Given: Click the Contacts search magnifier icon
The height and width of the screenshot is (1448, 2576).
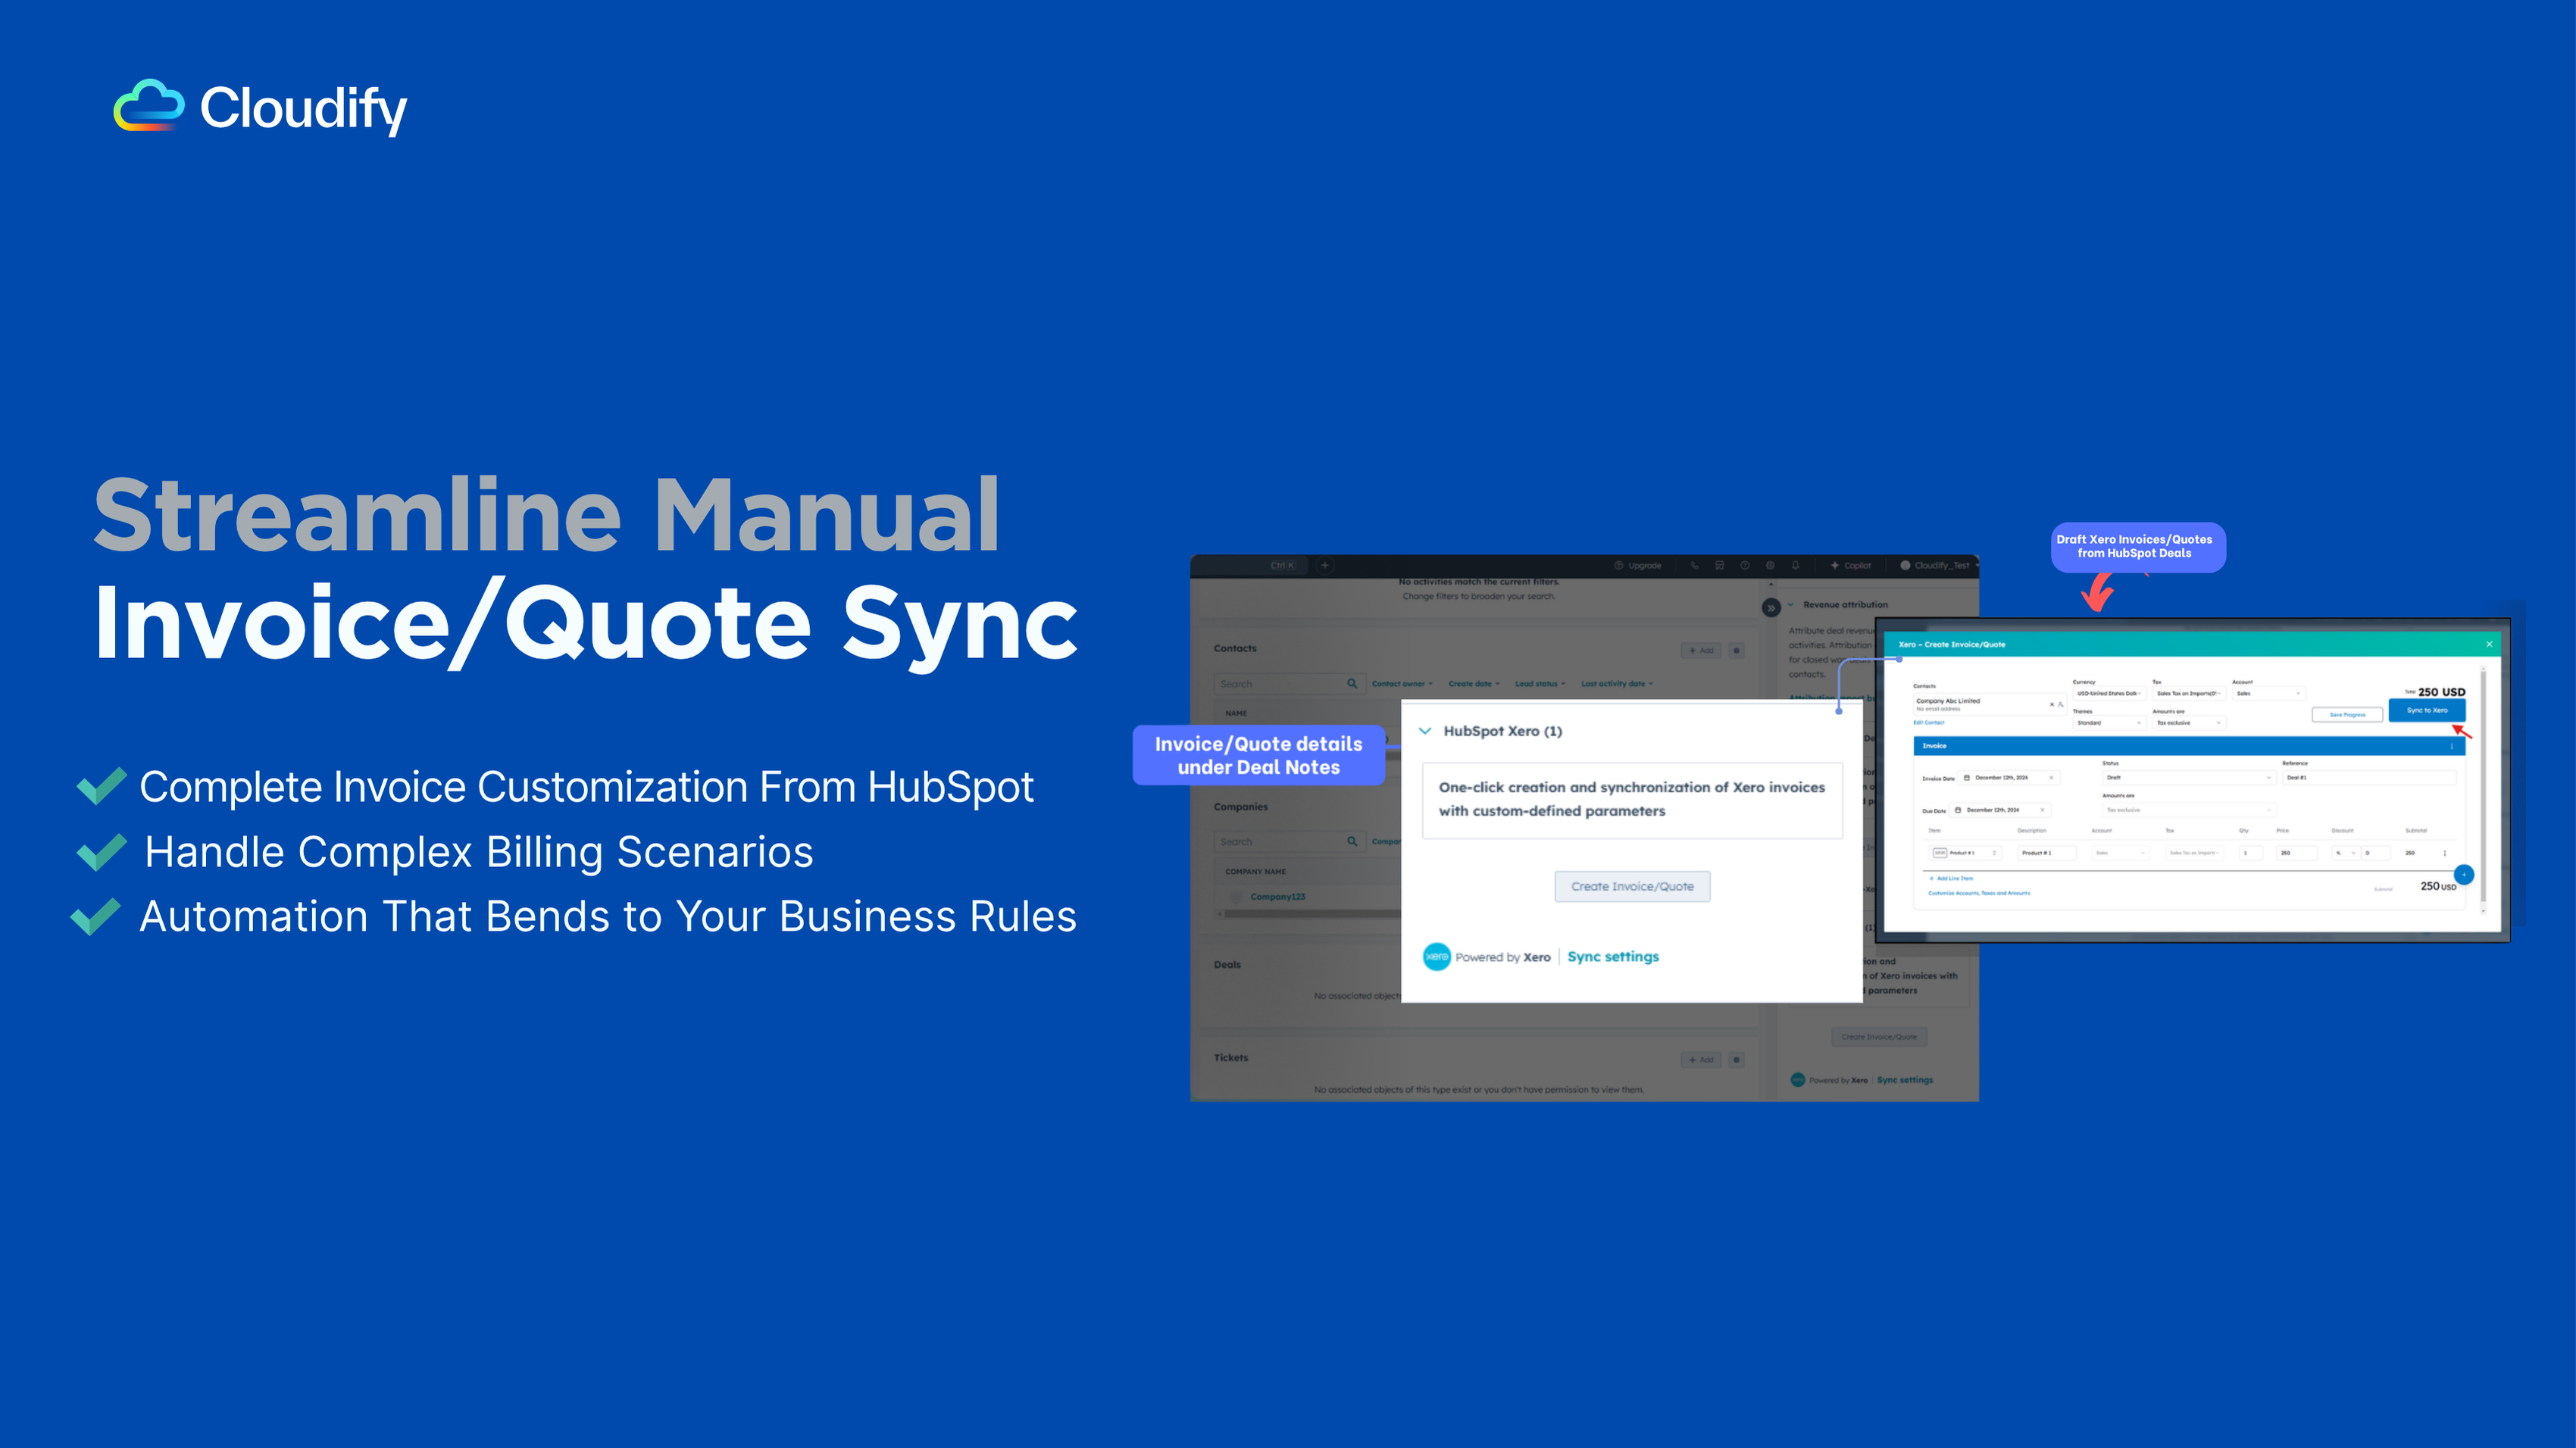Looking at the screenshot, I should 1352,684.
